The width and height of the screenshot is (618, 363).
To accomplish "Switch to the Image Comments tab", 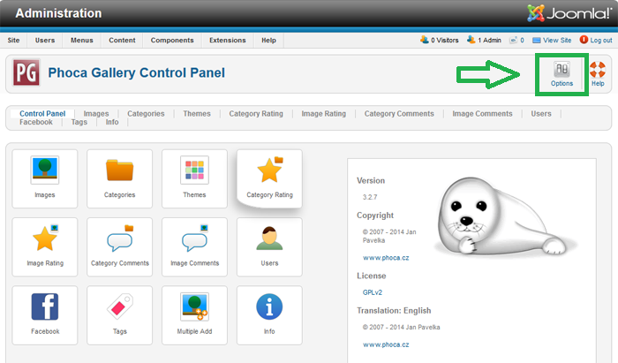I will click(482, 114).
